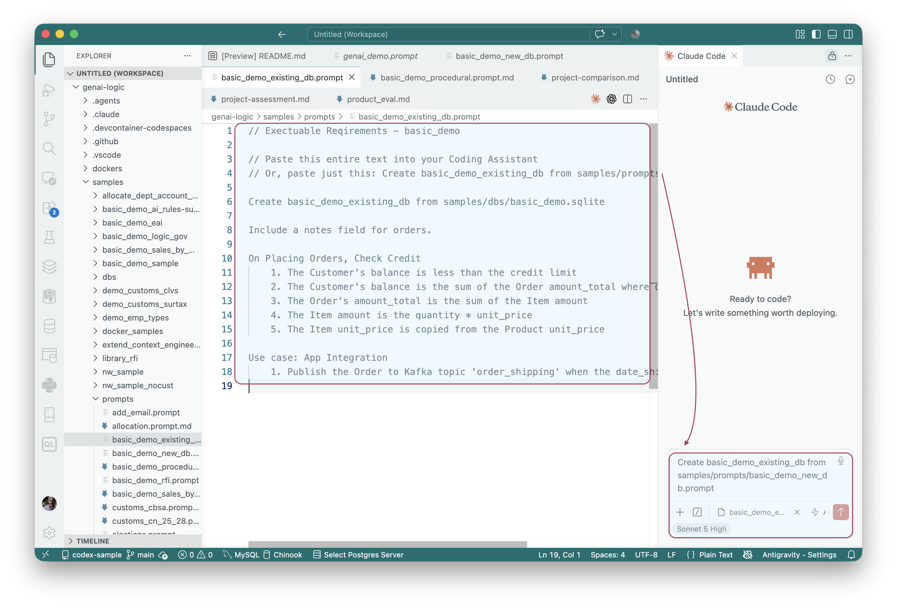
Task: Open notifications bell in status bar
Action: coord(851,555)
